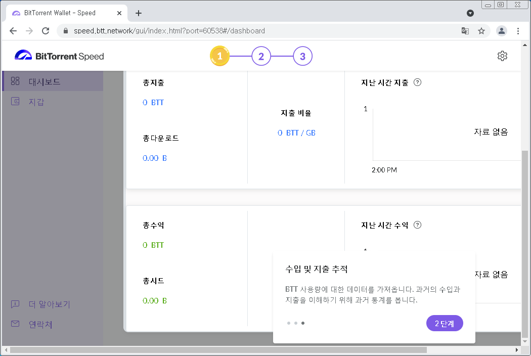Click 자료 없음 in the spending chart
The height and width of the screenshot is (356, 531).
coord(491,132)
